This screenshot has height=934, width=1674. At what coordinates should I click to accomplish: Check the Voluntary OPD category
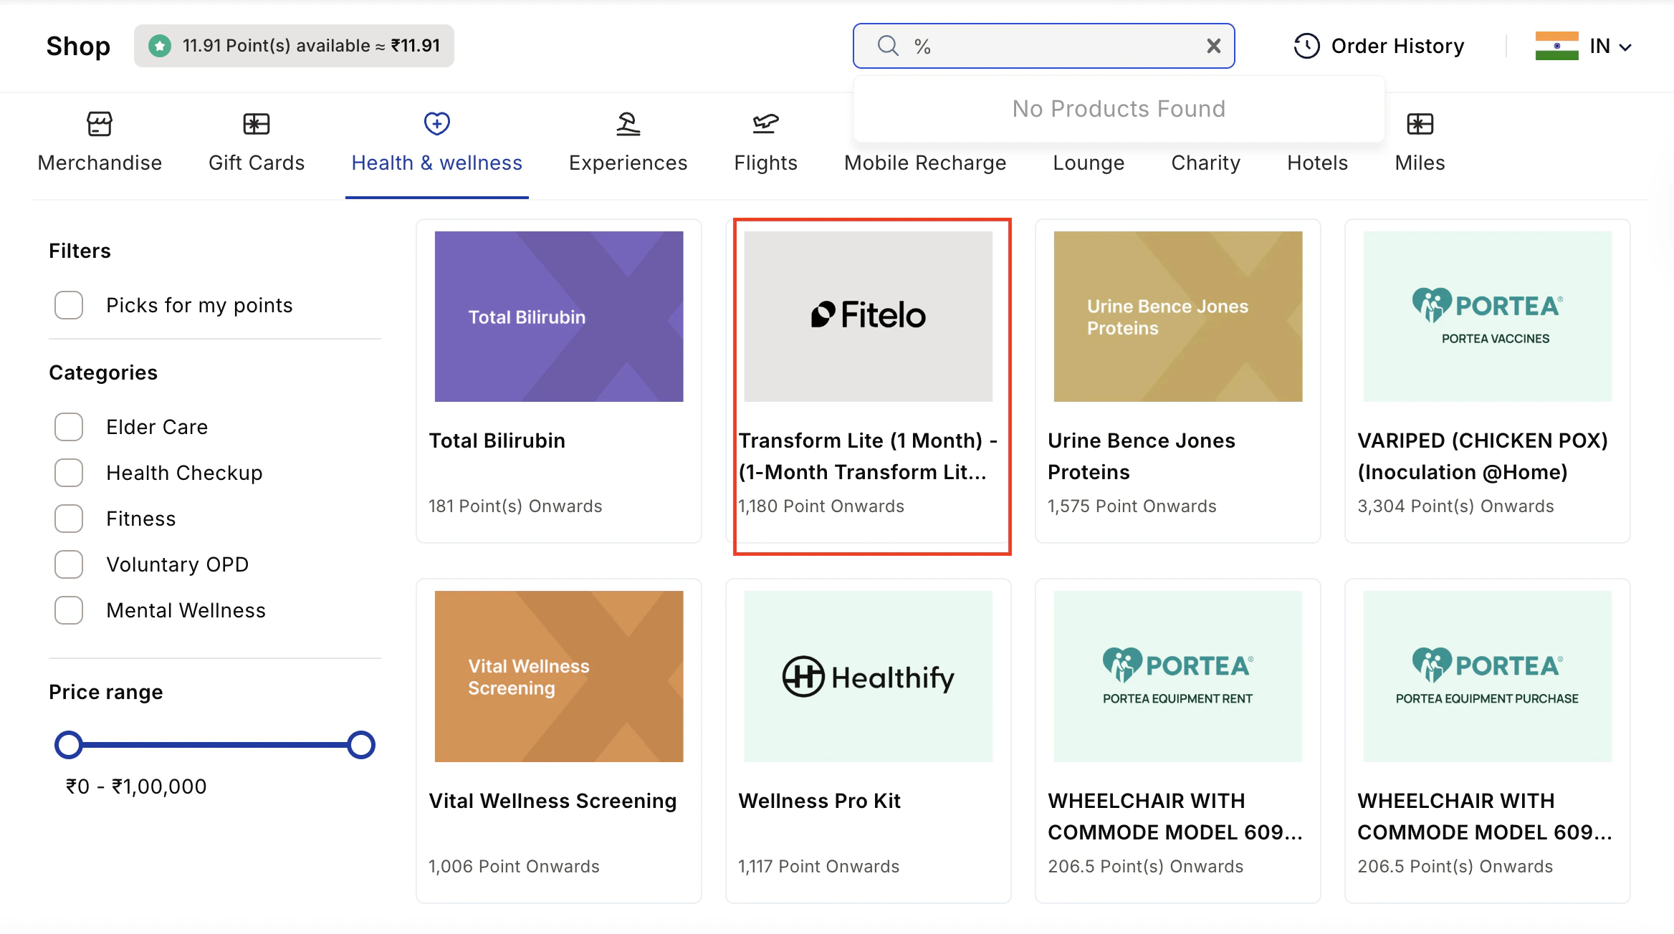(x=69, y=564)
